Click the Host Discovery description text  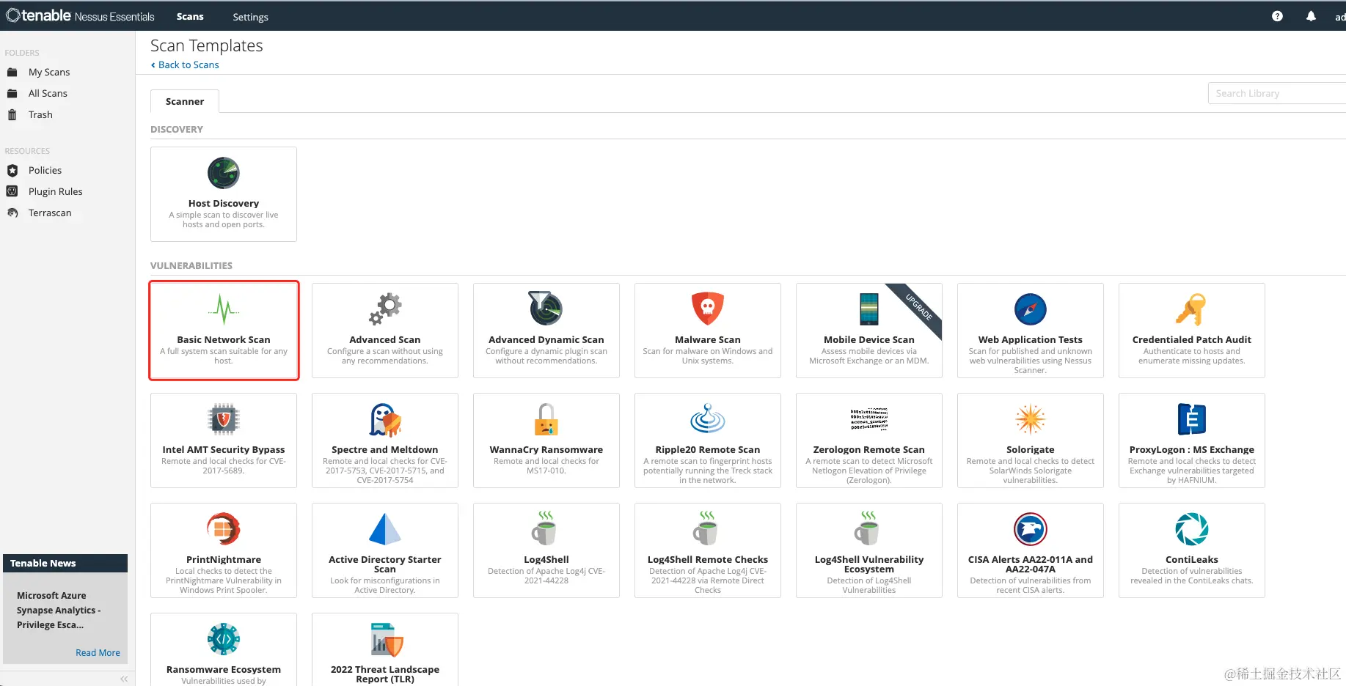coord(224,220)
